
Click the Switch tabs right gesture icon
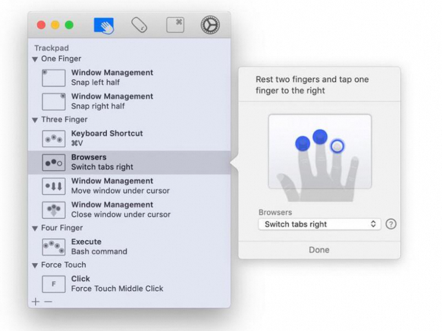[x=54, y=162]
